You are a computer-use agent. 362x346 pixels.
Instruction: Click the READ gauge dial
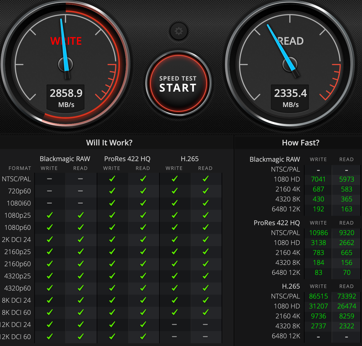pos(290,64)
